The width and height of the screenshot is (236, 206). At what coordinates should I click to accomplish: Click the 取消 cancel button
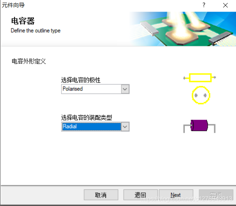pos(101,195)
